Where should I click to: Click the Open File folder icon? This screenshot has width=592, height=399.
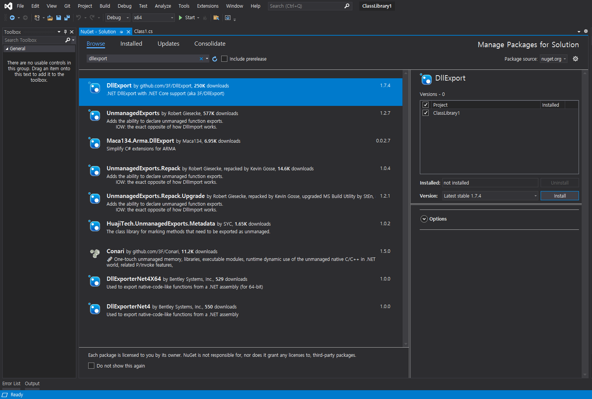pos(50,18)
